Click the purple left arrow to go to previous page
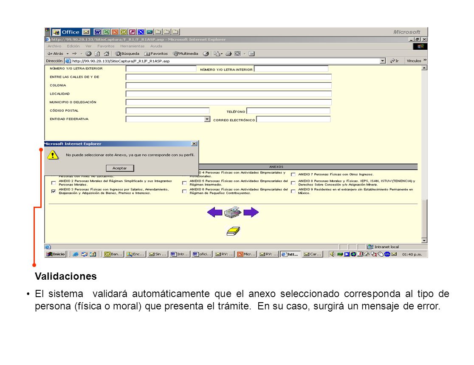The width and height of the screenshot is (474, 365). pyautogui.click(x=215, y=212)
